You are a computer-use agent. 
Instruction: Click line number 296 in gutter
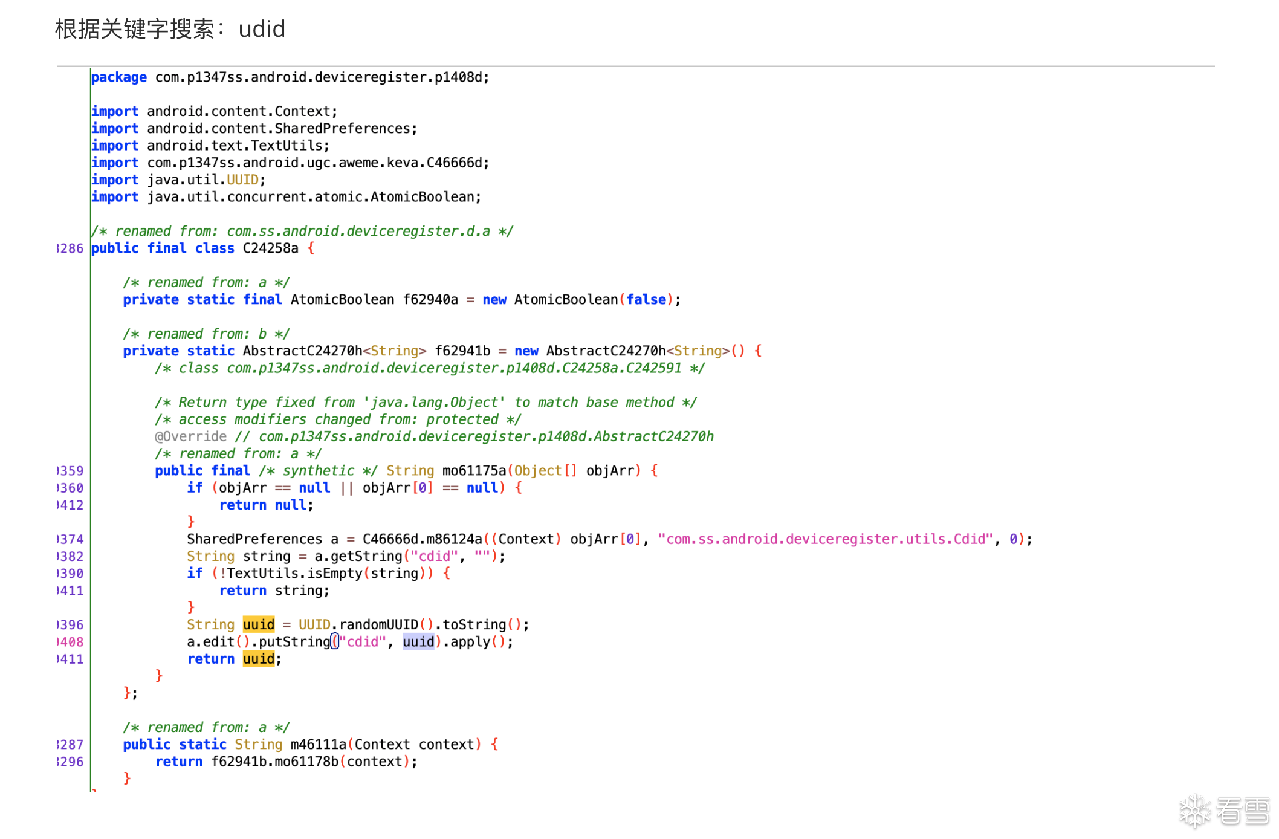(x=70, y=762)
